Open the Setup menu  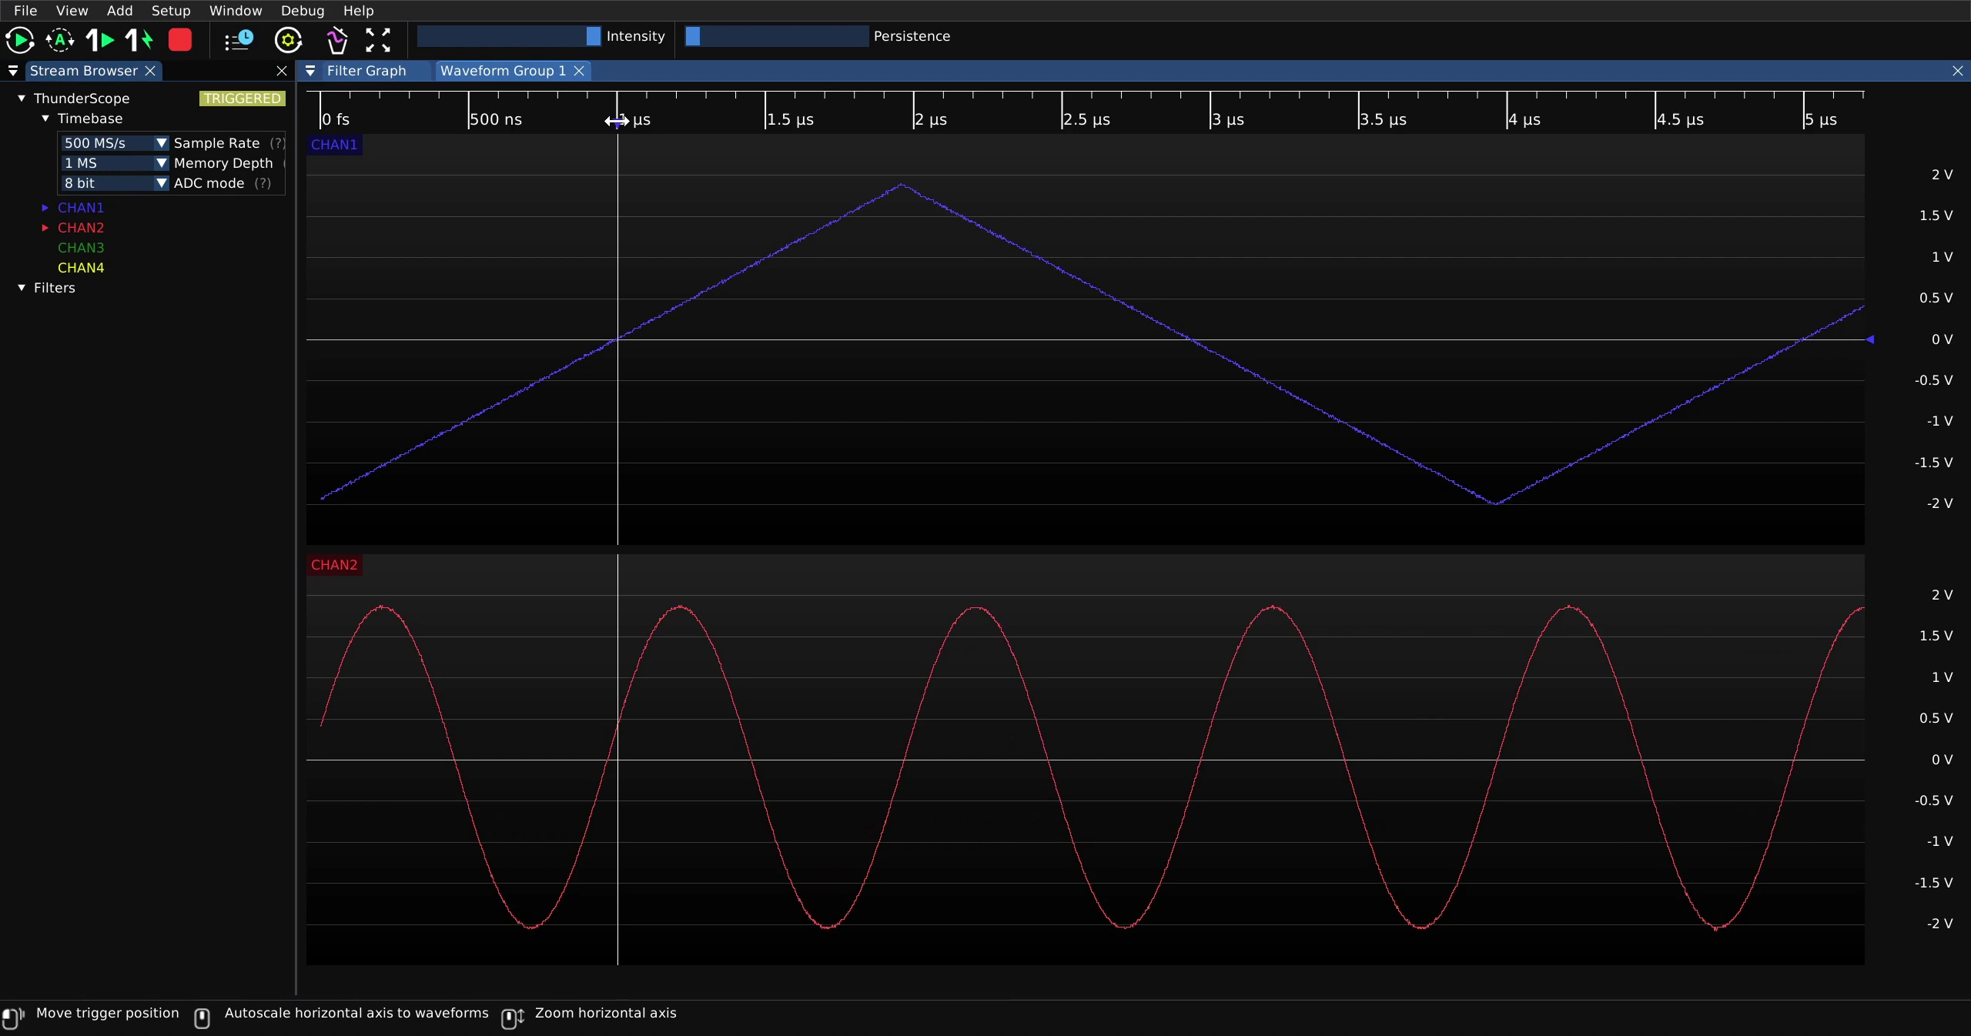pyautogui.click(x=171, y=11)
